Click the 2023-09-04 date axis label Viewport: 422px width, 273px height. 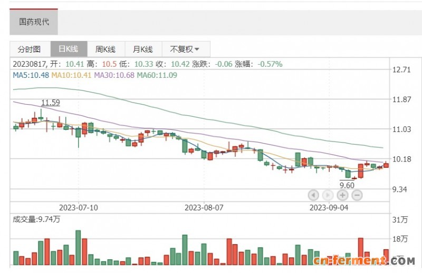(x=330, y=207)
